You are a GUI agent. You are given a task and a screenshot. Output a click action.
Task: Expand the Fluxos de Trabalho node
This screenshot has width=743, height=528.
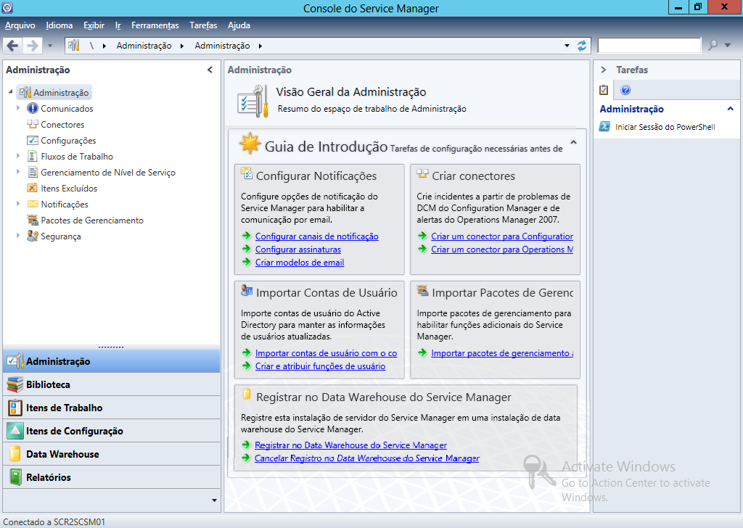click(18, 156)
